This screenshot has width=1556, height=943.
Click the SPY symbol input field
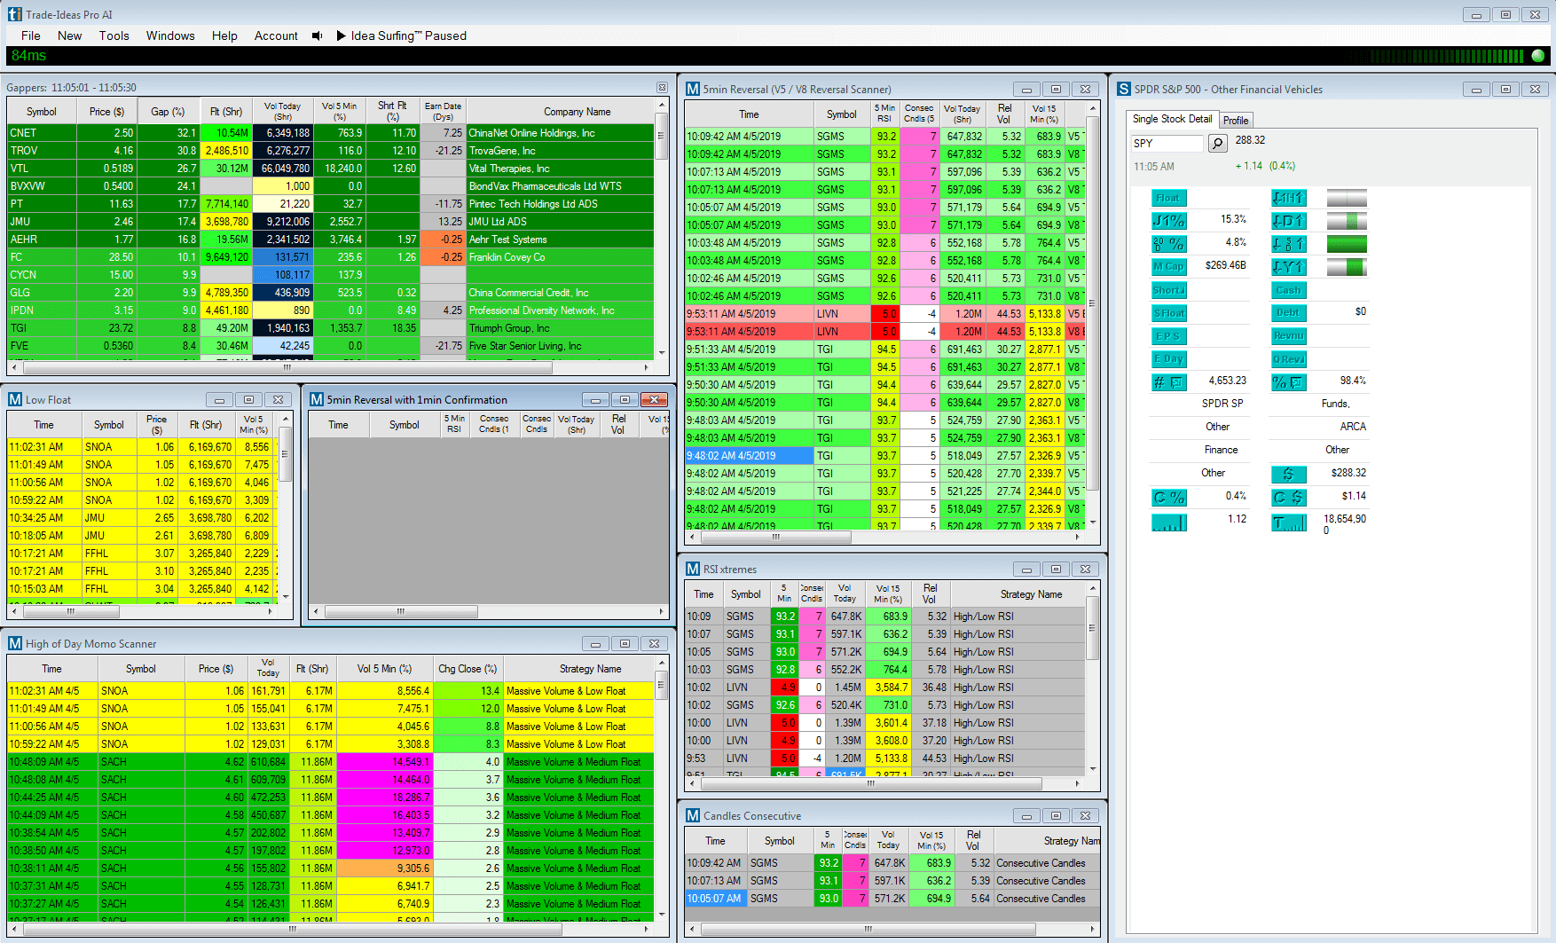click(1167, 143)
